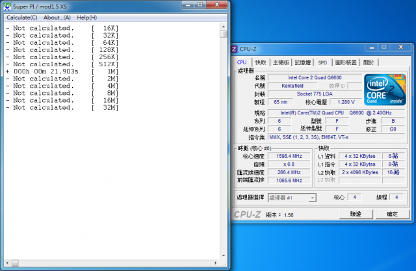
Task: Click Super PI horizontal scrollbar right arrow
Action: coord(215,263)
